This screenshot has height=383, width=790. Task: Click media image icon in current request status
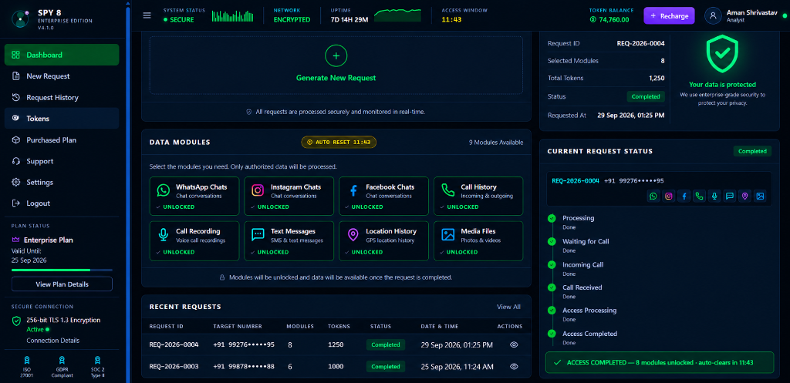click(x=760, y=197)
